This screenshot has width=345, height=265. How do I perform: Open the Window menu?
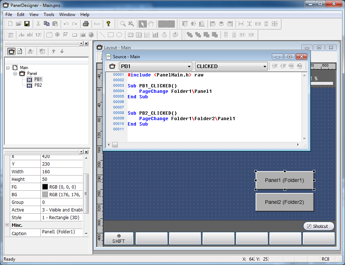tap(67, 15)
